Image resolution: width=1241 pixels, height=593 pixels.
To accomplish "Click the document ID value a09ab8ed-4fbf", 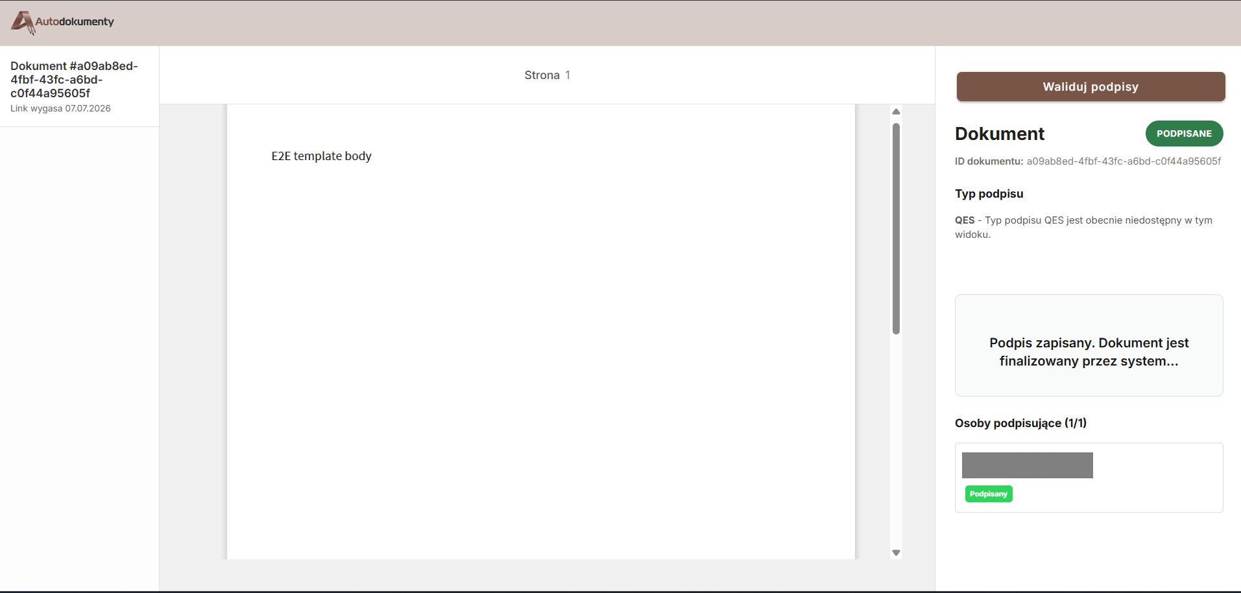I will [1124, 161].
